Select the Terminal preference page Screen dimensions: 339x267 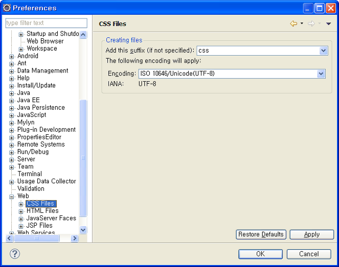30,174
